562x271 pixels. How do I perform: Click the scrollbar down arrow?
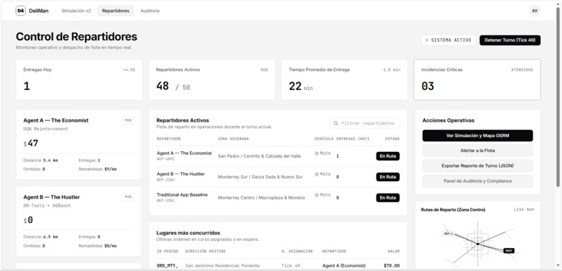pos(557,265)
